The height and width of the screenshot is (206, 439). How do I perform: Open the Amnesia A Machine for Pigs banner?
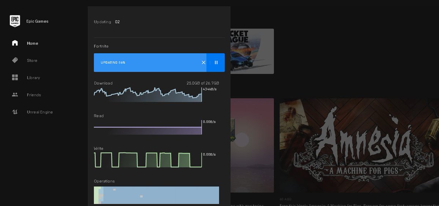(359, 145)
